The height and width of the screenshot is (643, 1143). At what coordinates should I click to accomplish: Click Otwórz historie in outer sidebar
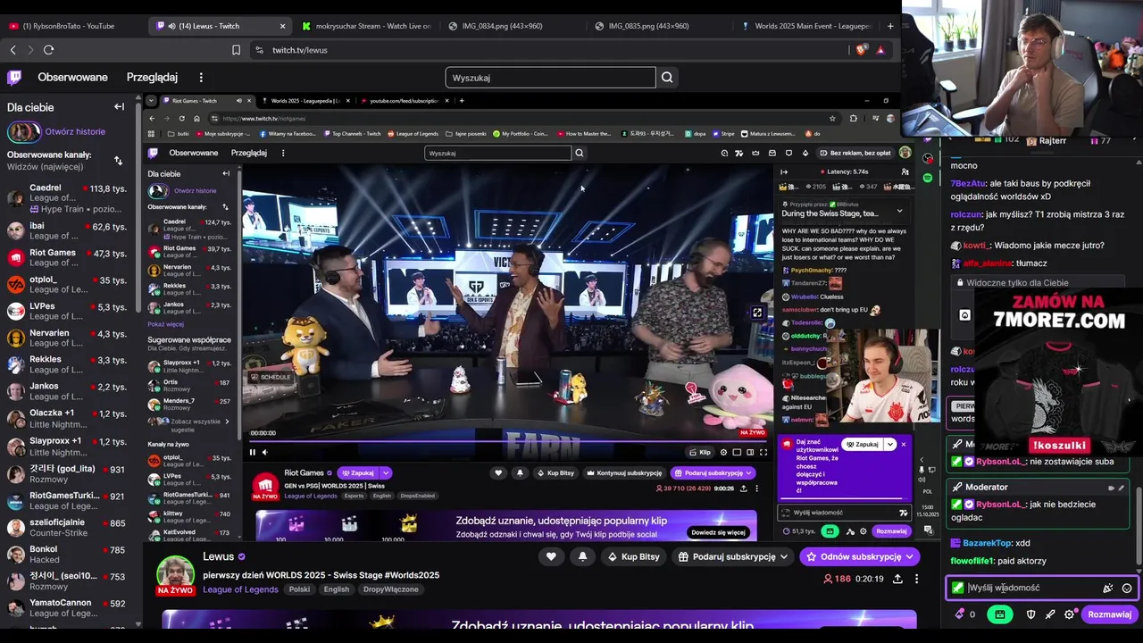coord(75,131)
